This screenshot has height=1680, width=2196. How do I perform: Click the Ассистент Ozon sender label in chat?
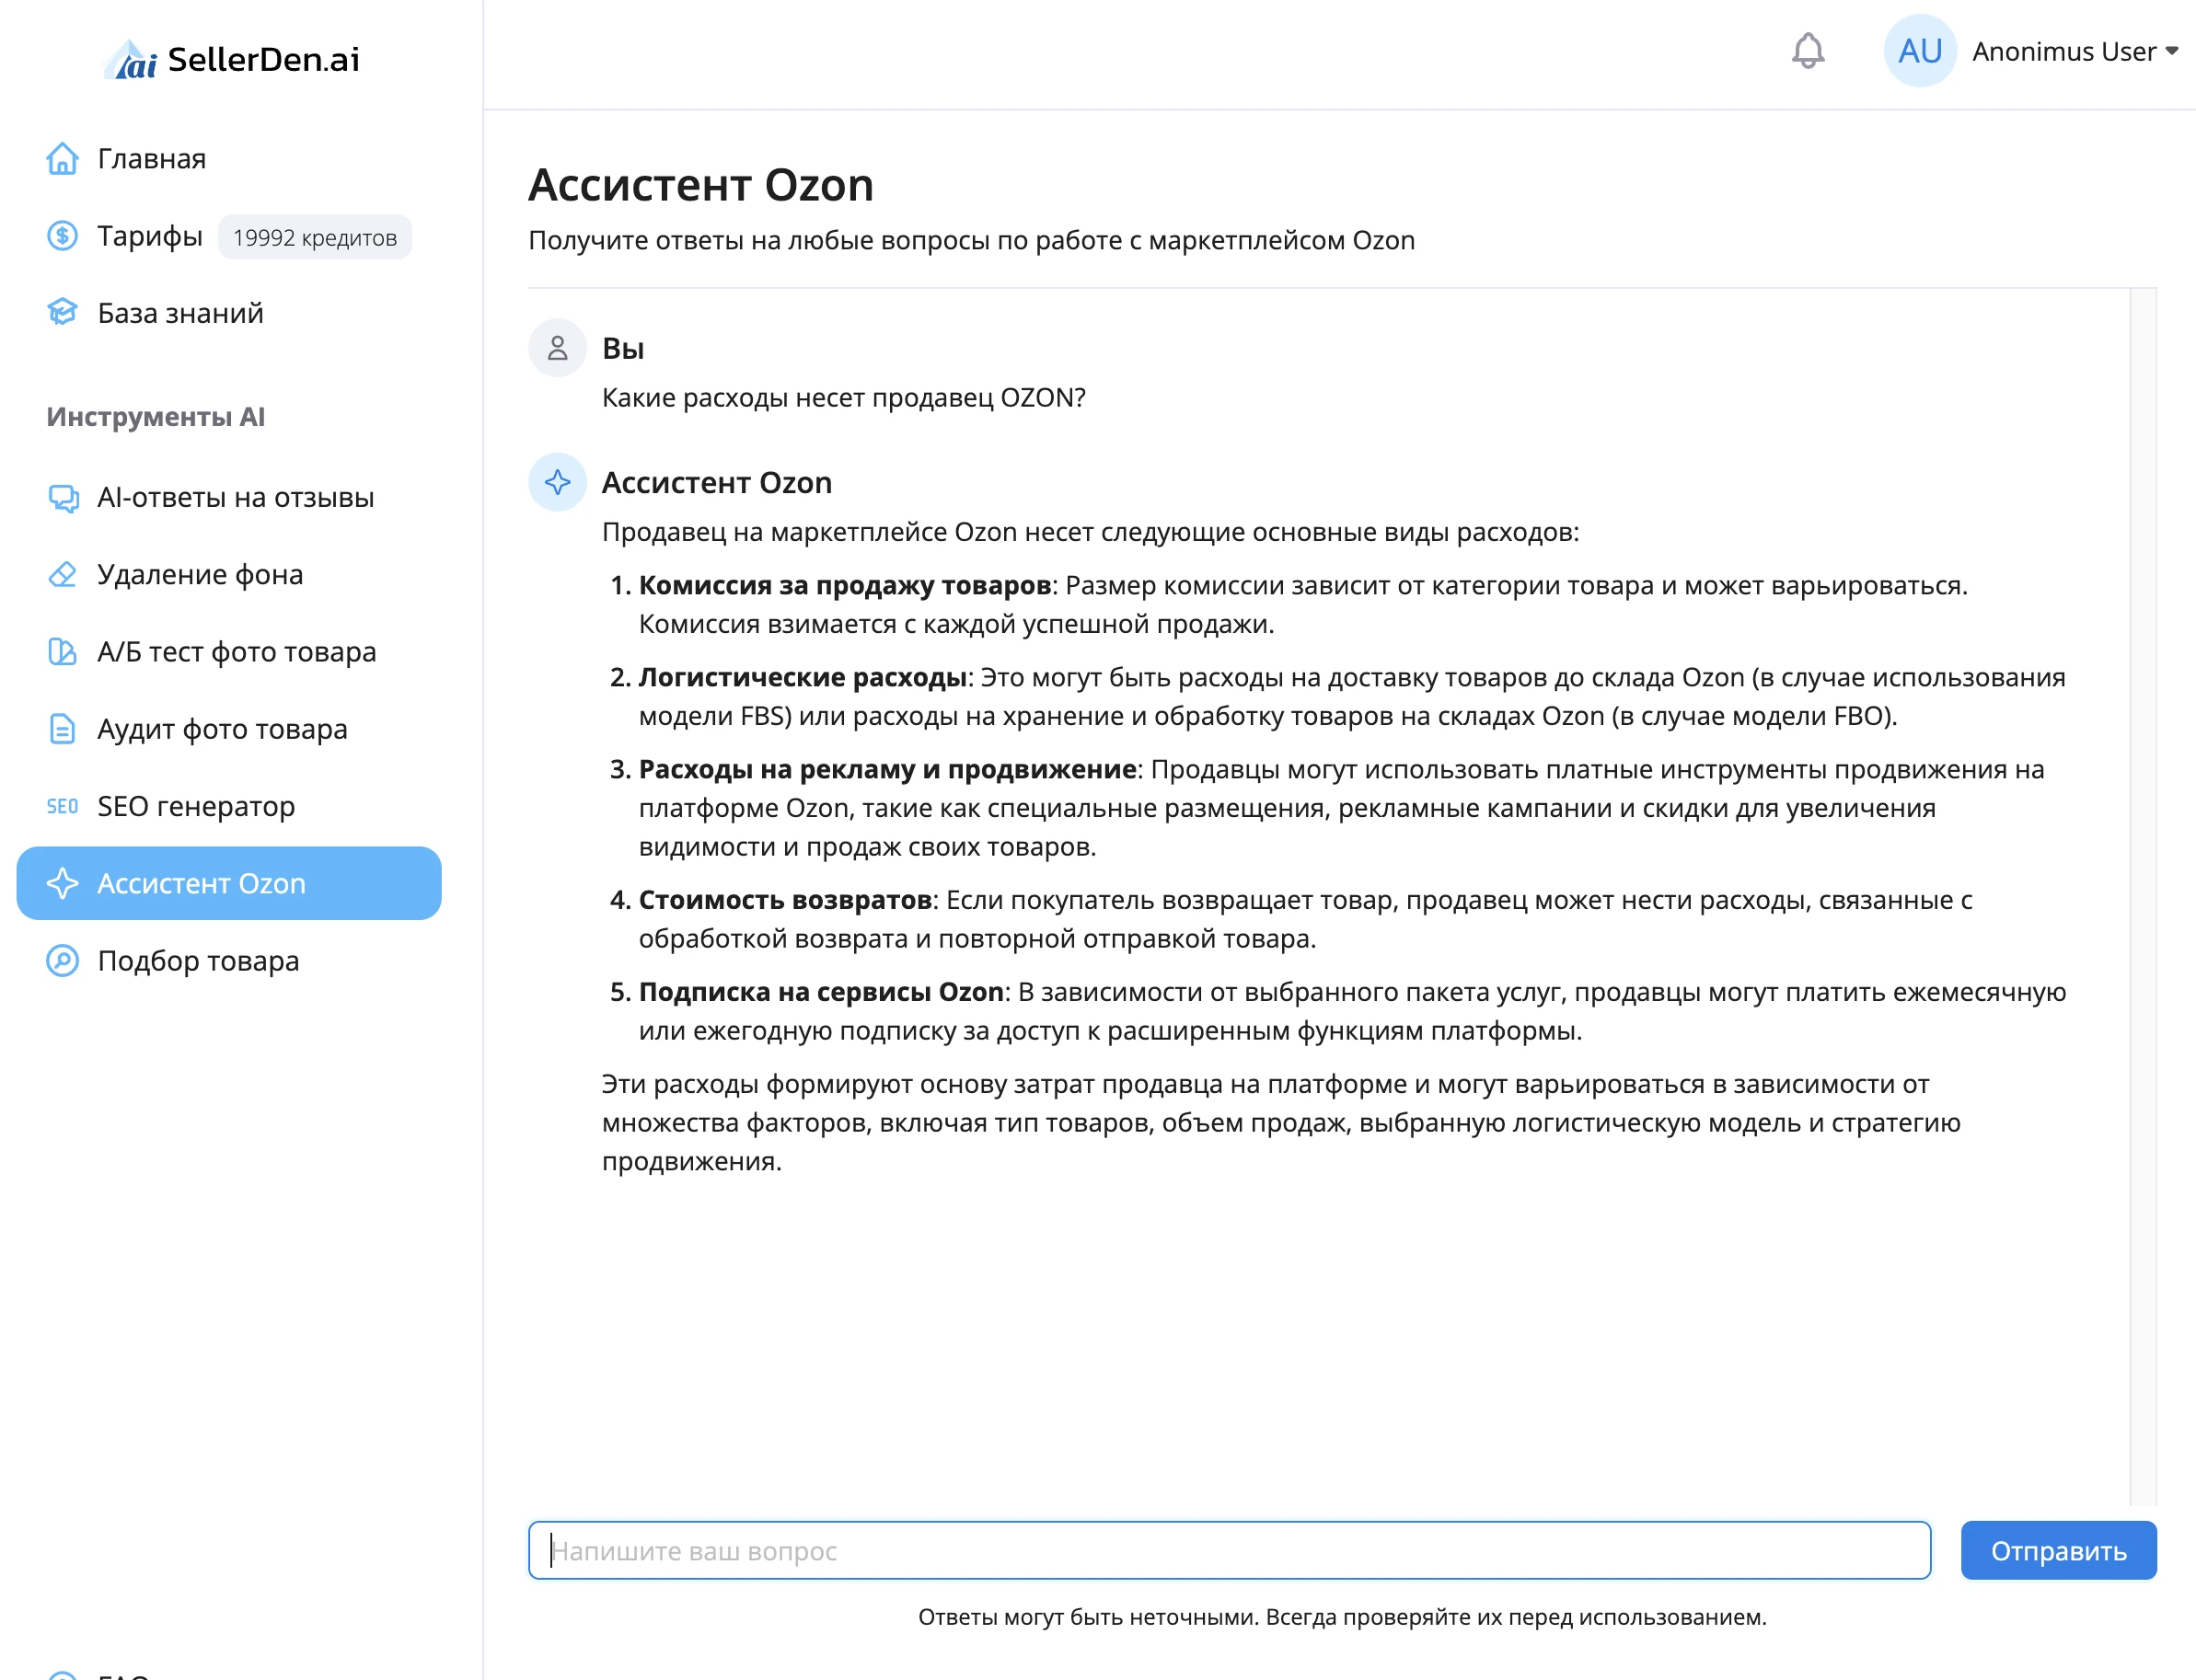717,483
